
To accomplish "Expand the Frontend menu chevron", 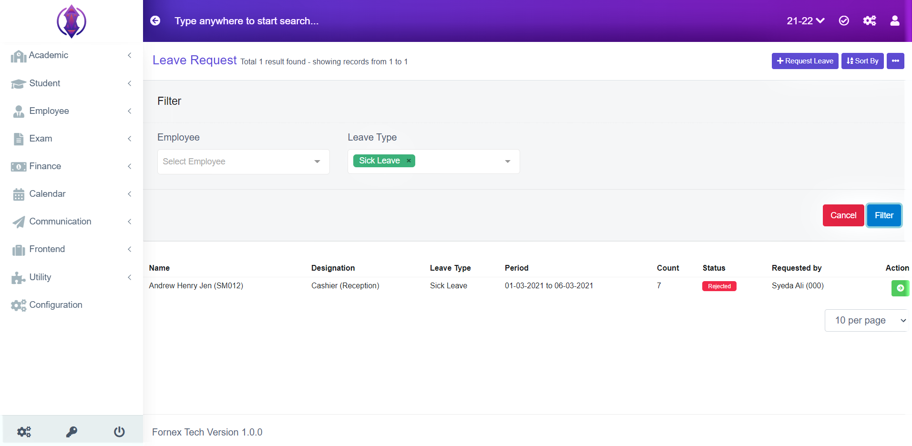I will [130, 249].
